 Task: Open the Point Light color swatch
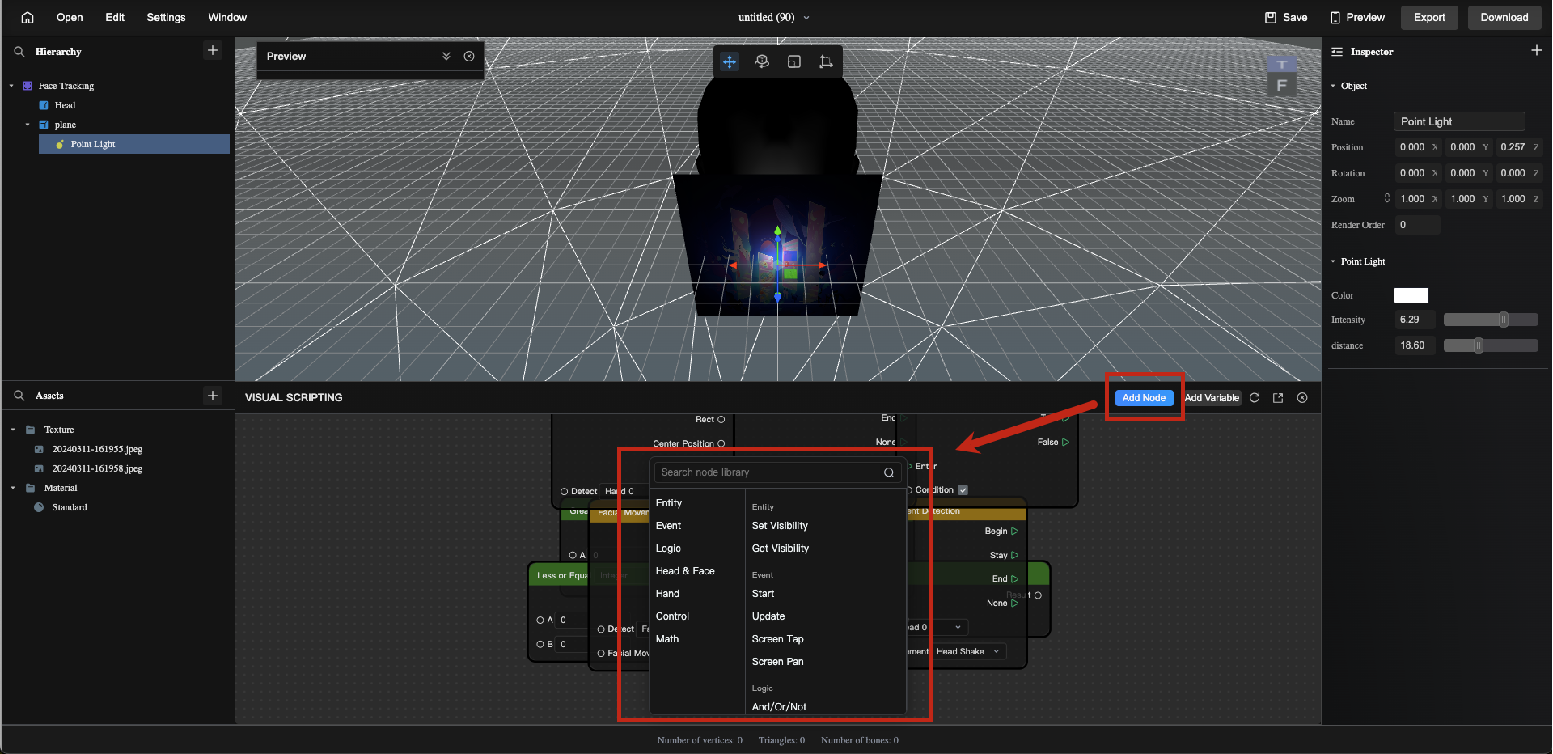coord(1411,295)
